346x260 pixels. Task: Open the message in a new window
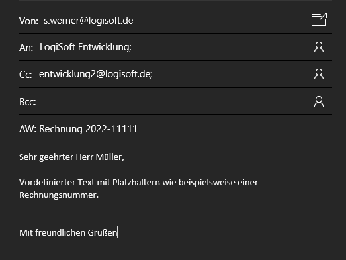point(319,19)
